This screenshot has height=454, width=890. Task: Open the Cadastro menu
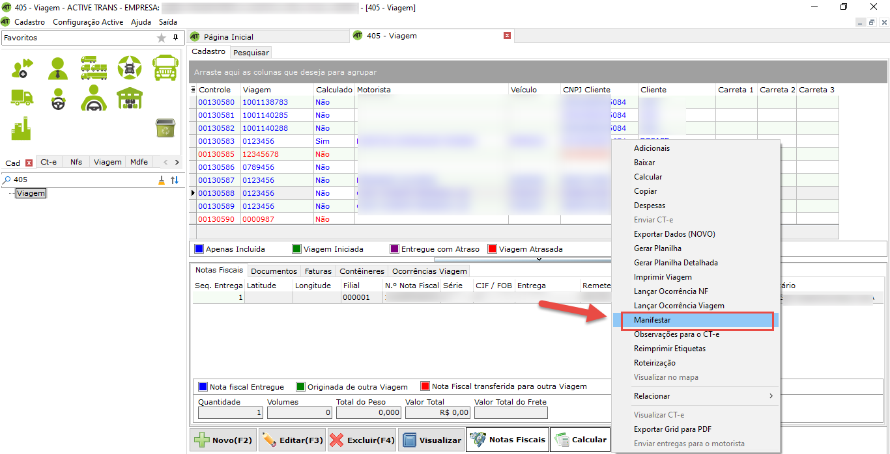pyautogui.click(x=30, y=21)
